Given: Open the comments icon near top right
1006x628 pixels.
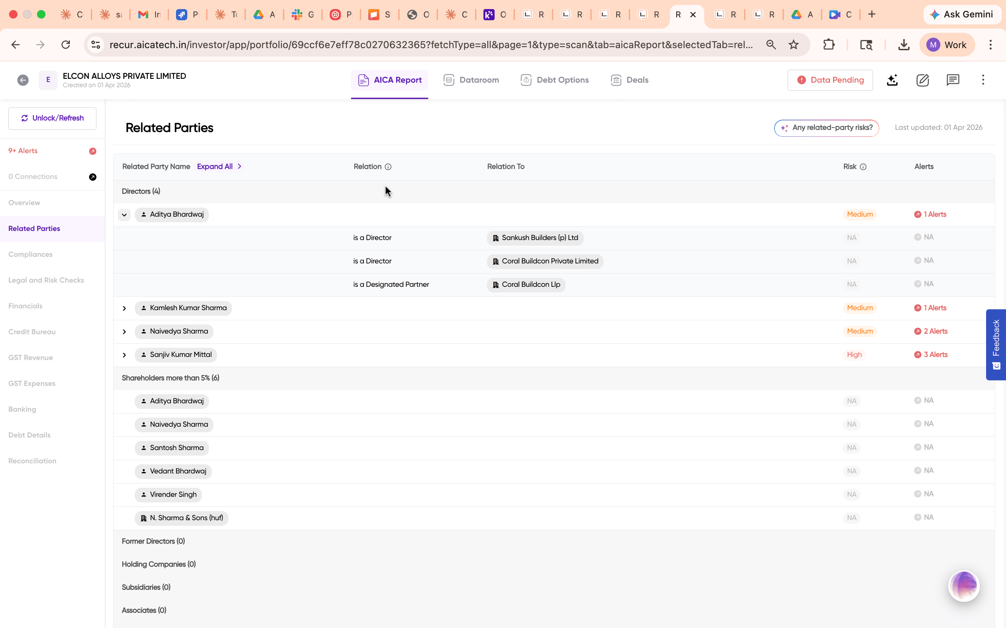Looking at the screenshot, I should tap(952, 80).
